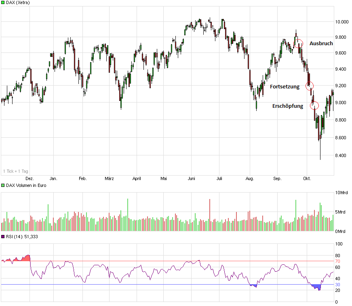
Task: Click the 9.000 price axis label
Action: 341,103
